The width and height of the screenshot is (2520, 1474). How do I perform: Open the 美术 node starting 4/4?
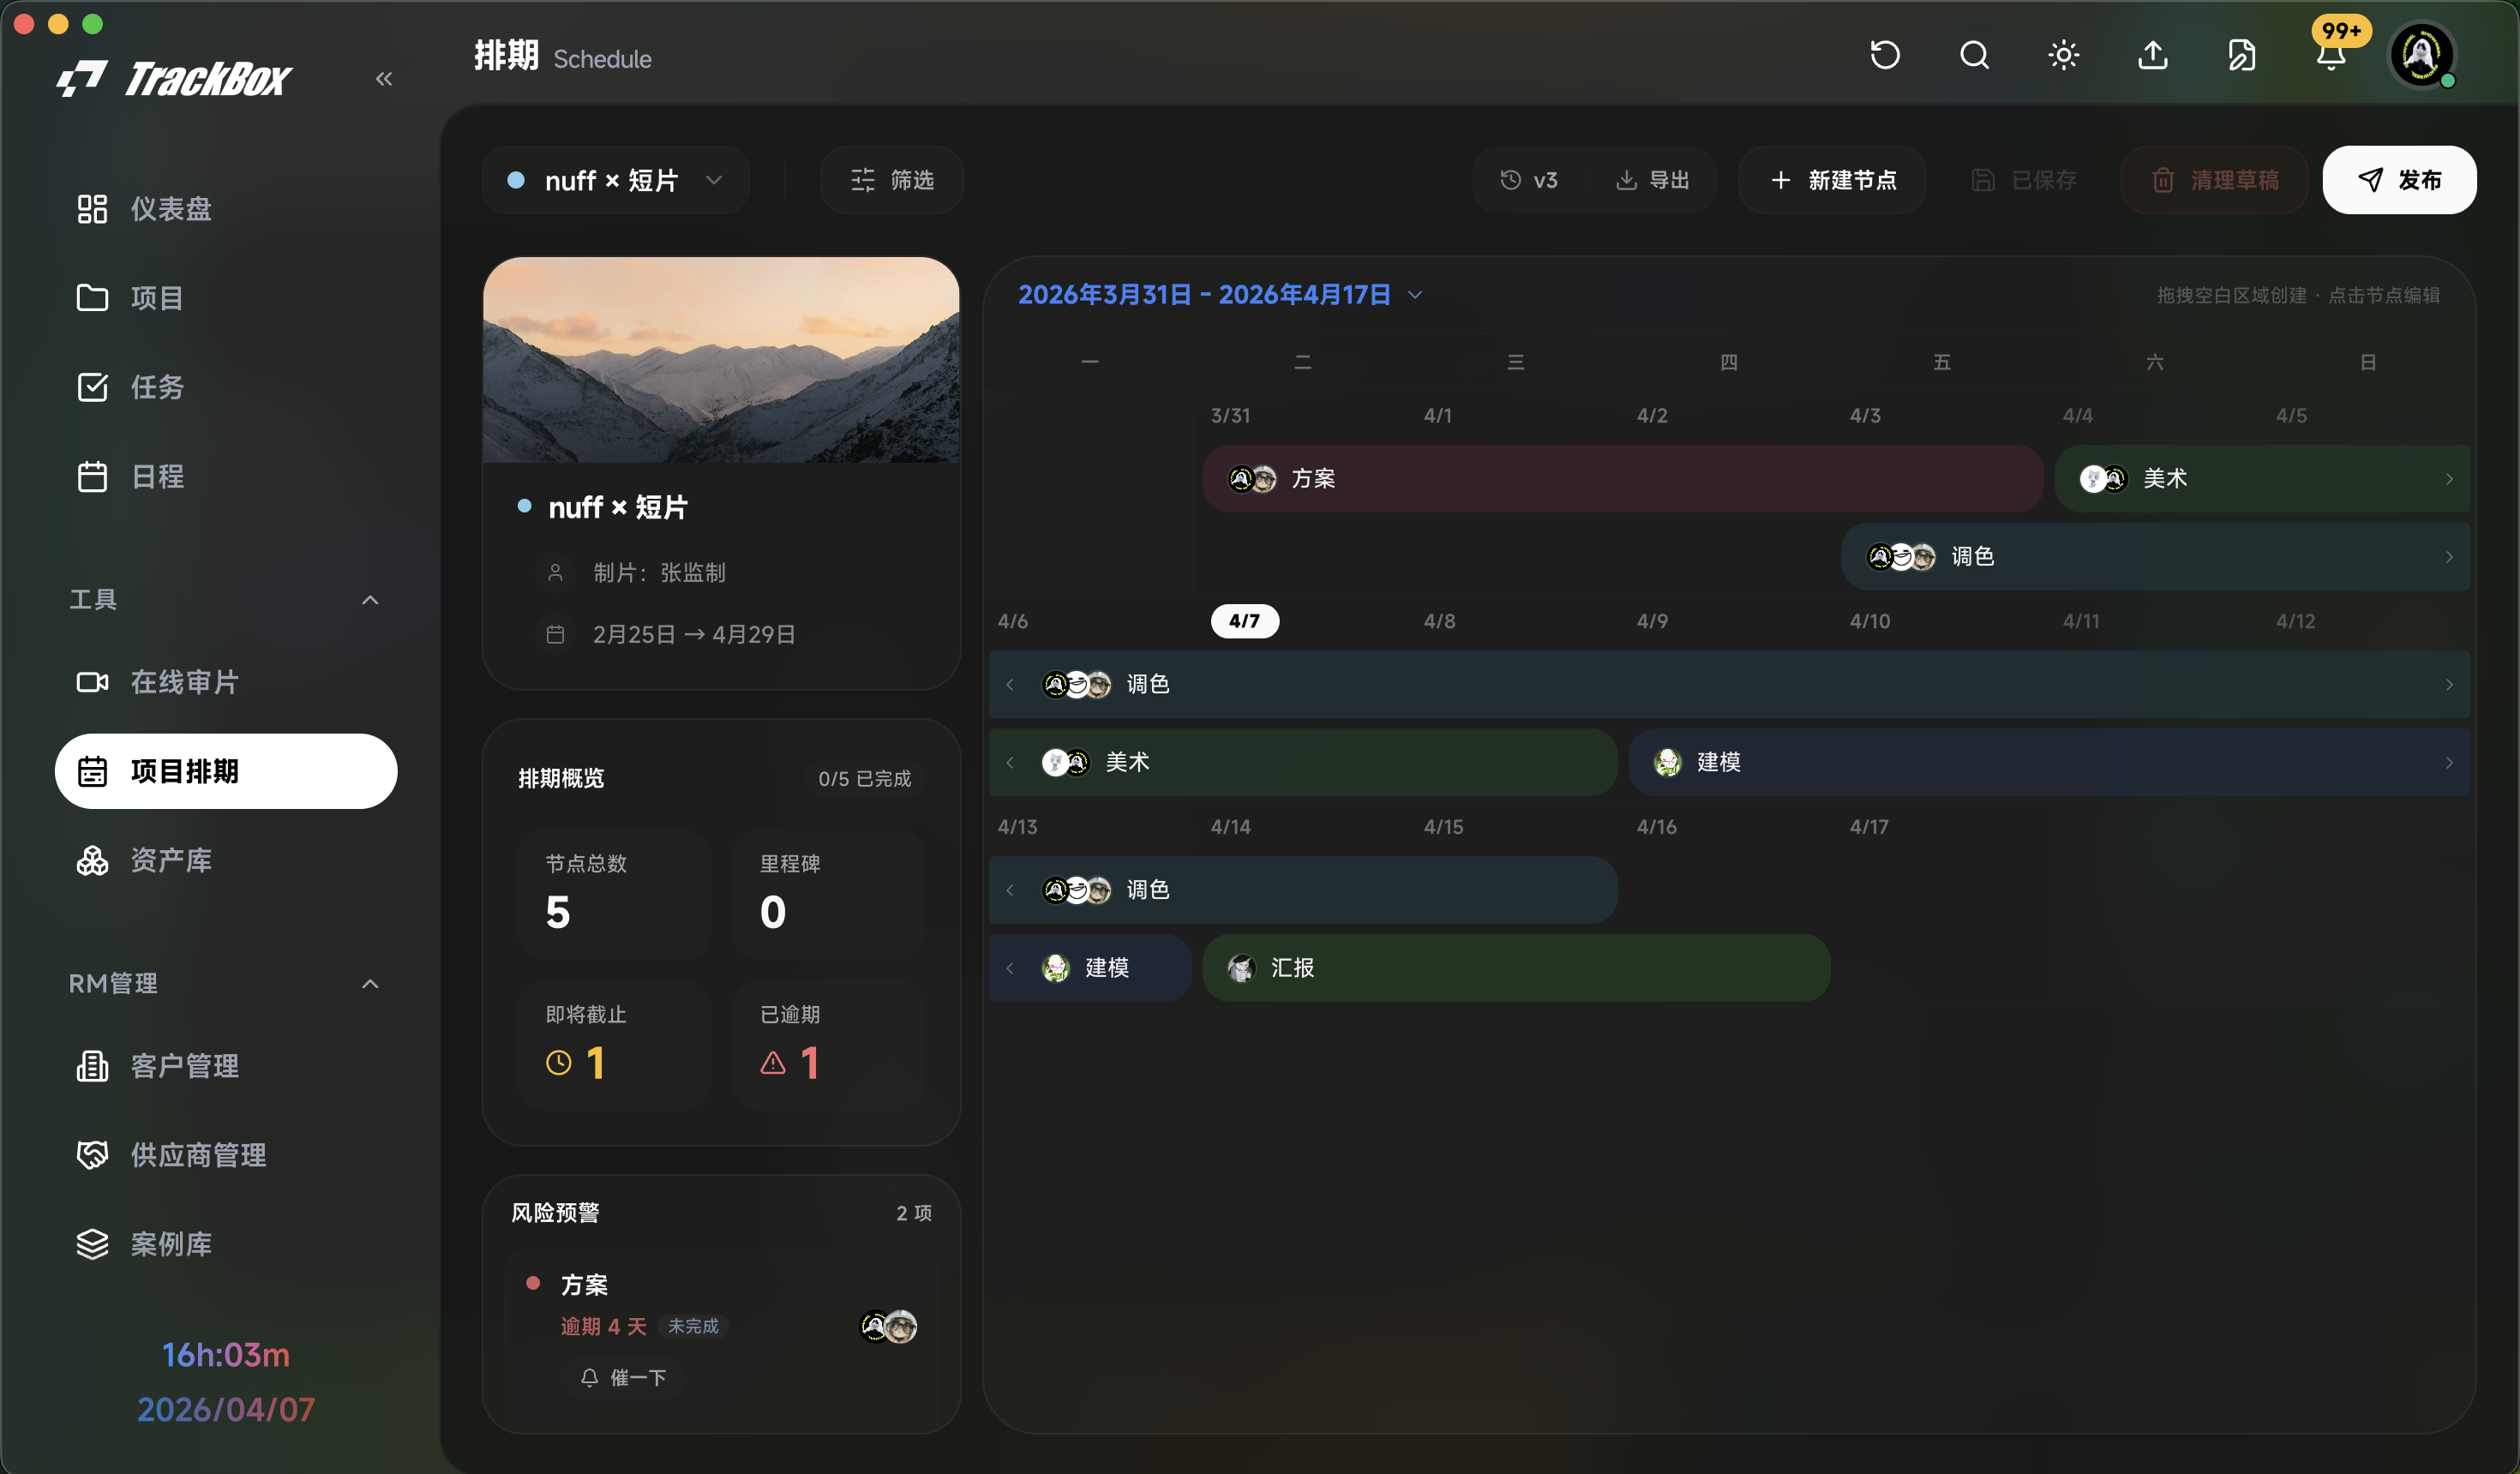(2262, 479)
